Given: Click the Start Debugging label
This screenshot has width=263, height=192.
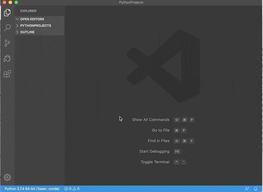Looking at the screenshot, I should point(155,151).
